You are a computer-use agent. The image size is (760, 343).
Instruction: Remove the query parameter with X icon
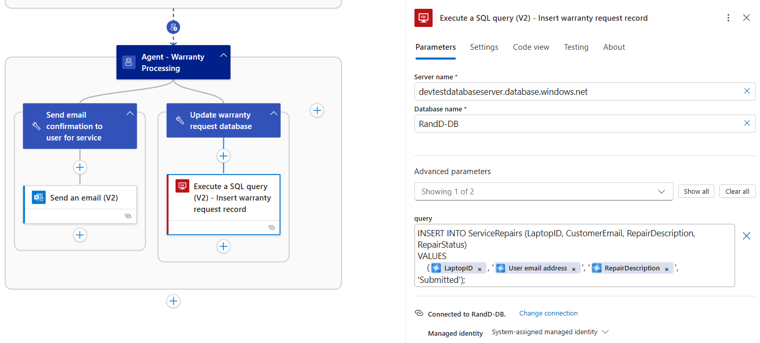pos(746,236)
